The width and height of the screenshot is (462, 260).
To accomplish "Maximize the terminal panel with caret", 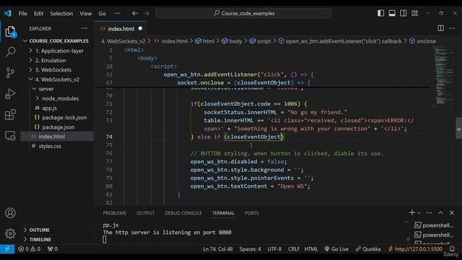I will coord(440,212).
